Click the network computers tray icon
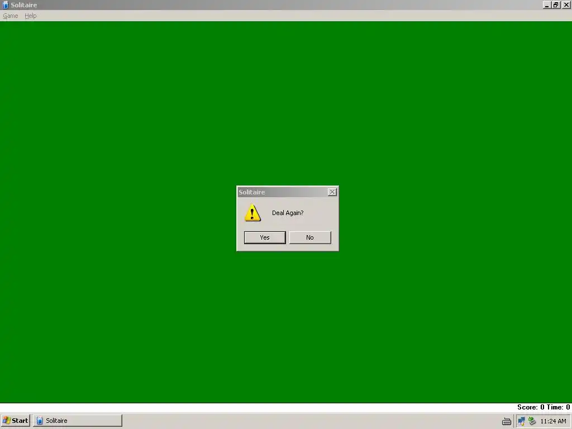 pos(521,421)
